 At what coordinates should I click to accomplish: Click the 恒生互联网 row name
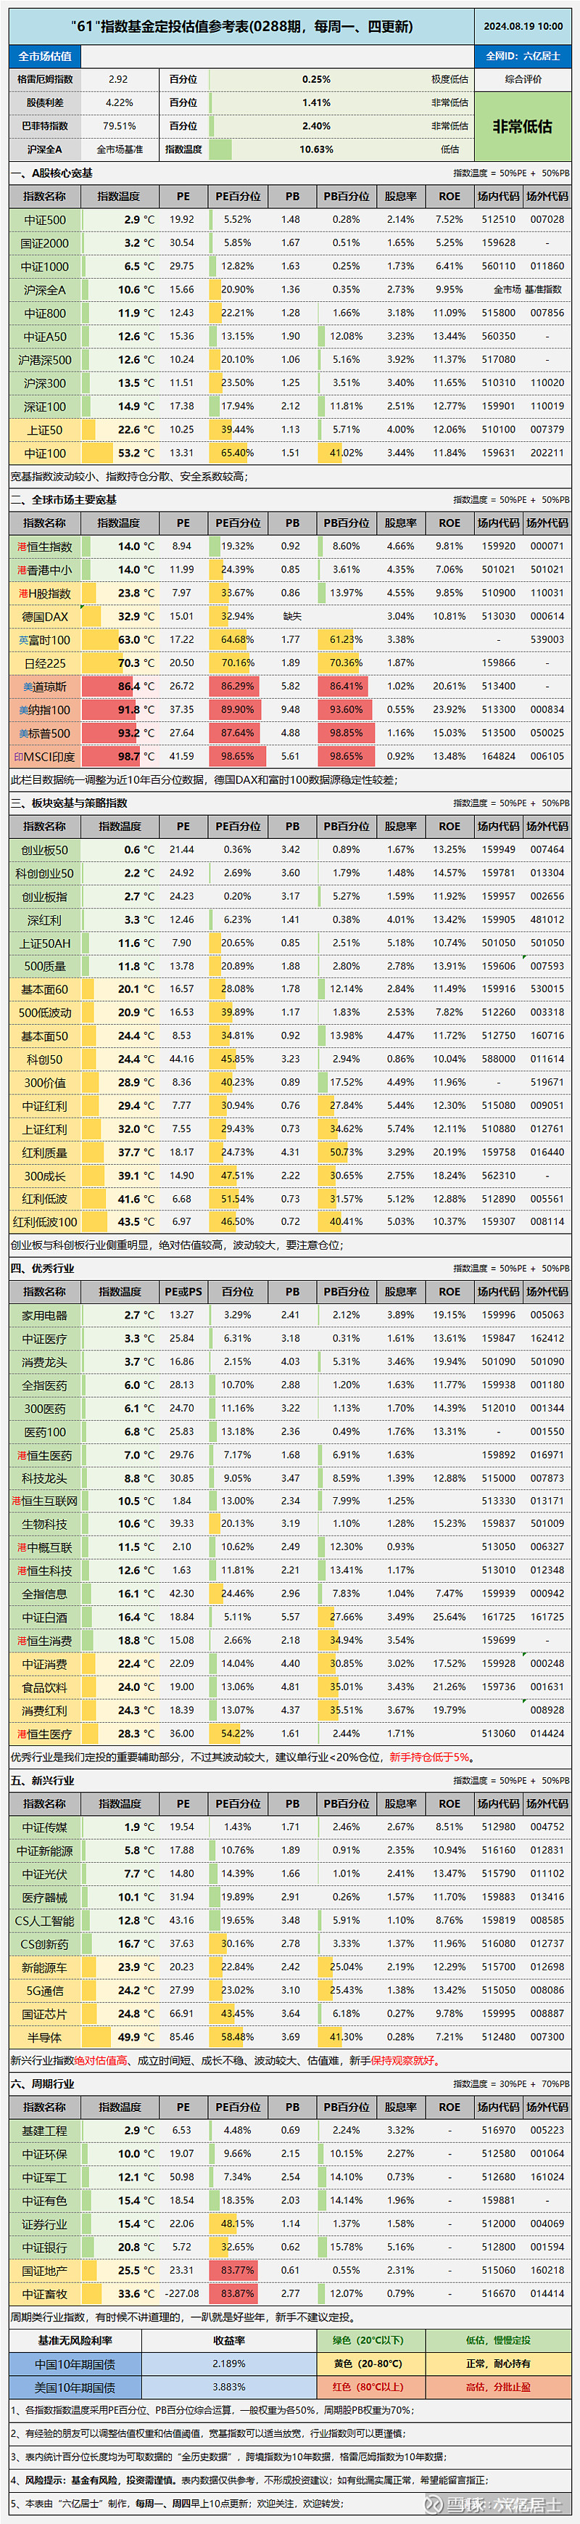(x=45, y=1501)
